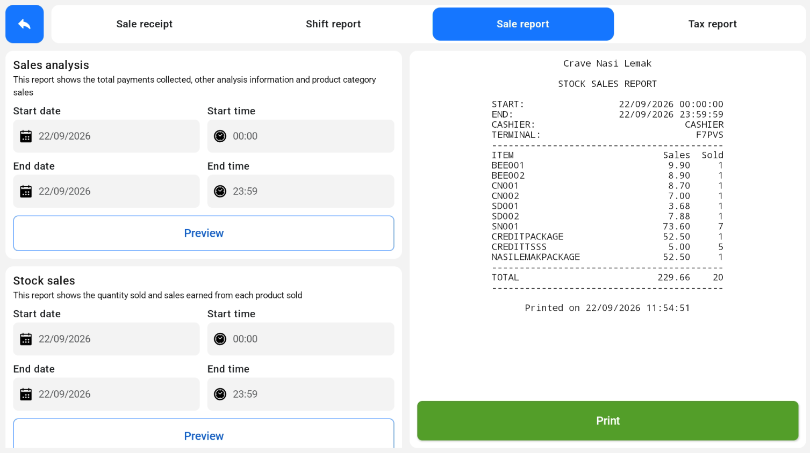The image size is (810, 453).
Task: Go to the Tax report tab
Action: 712,24
